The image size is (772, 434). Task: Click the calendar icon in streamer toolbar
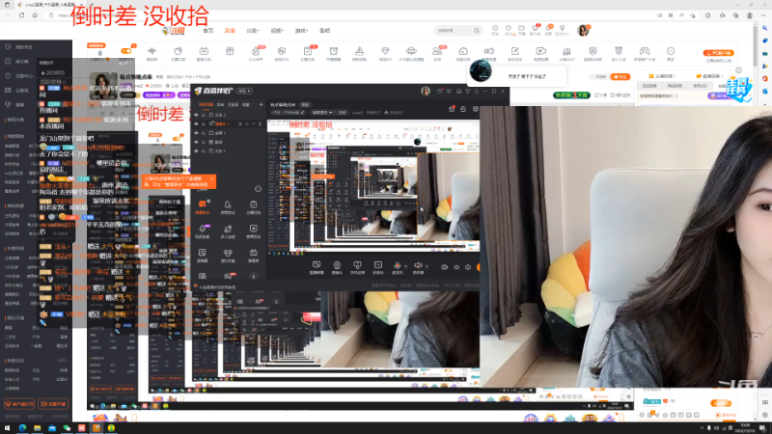(x=204, y=51)
